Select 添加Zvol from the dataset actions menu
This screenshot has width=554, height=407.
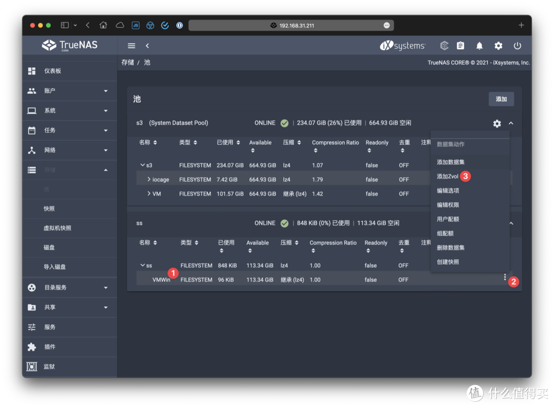pos(447,177)
